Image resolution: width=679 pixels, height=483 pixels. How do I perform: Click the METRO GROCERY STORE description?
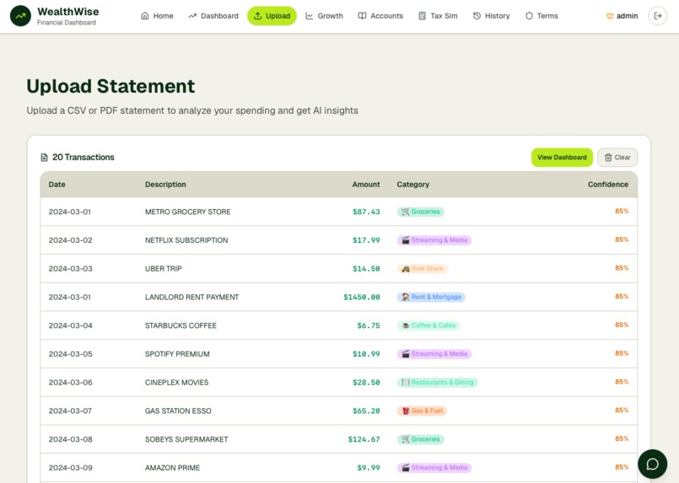tap(188, 212)
